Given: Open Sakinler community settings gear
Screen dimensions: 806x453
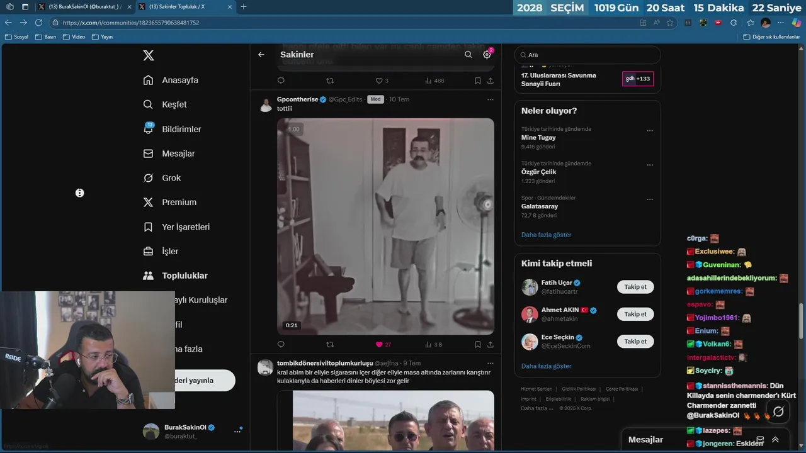Looking at the screenshot, I should point(487,55).
